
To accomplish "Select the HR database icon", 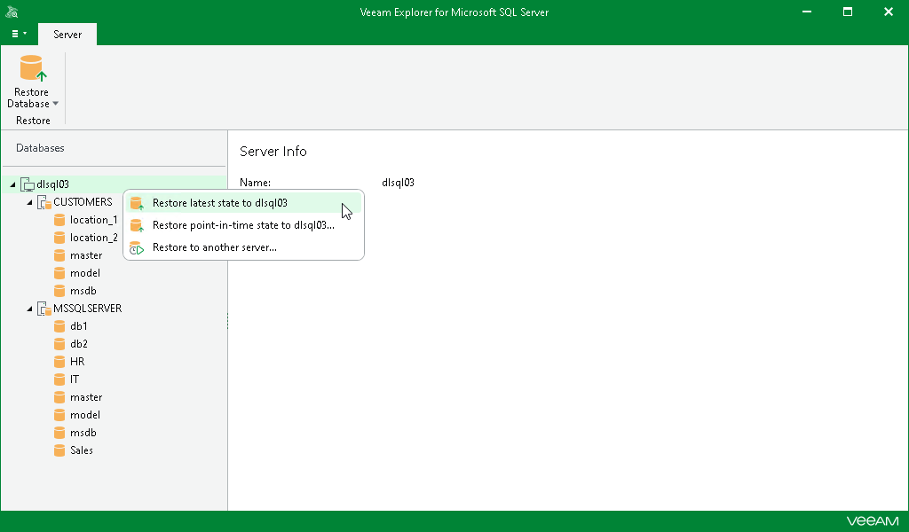I will [60, 361].
